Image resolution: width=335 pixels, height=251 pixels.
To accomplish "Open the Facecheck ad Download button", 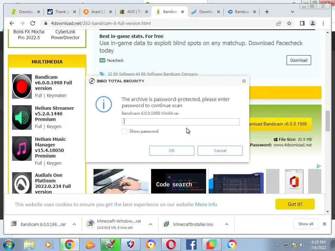I will pos(299,60).
